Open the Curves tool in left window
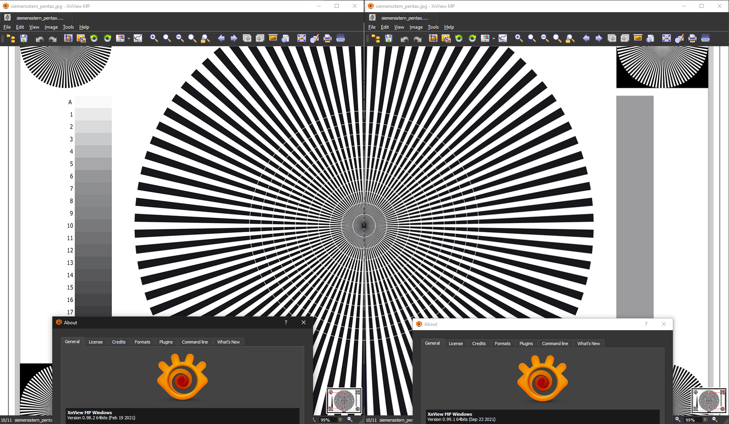 (138, 38)
